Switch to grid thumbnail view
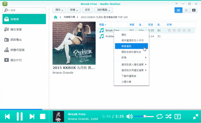The width and height of the screenshot is (201, 123). (186, 10)
